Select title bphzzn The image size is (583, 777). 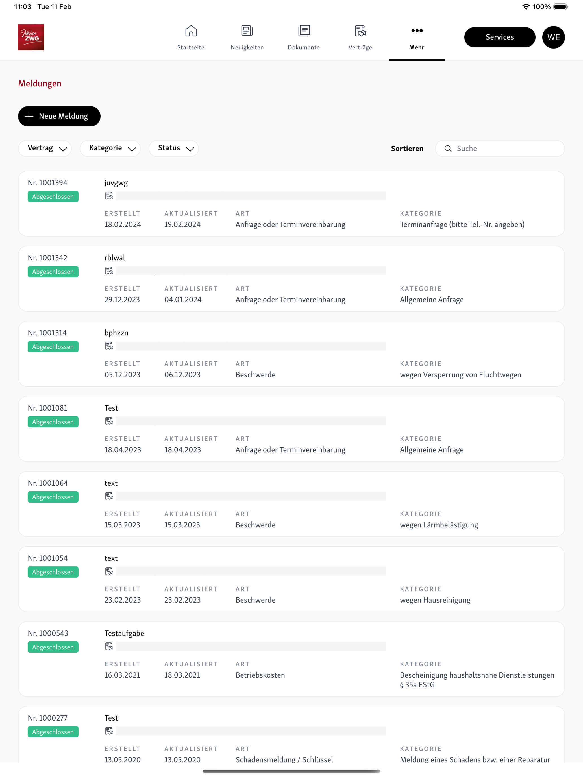pos(116,333)
